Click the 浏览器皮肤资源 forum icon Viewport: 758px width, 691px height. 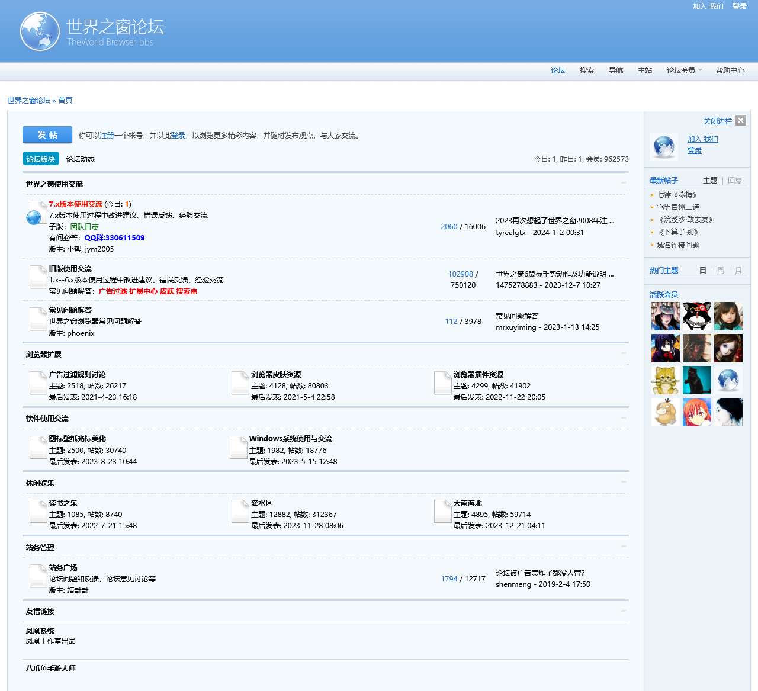coord(239,383)
